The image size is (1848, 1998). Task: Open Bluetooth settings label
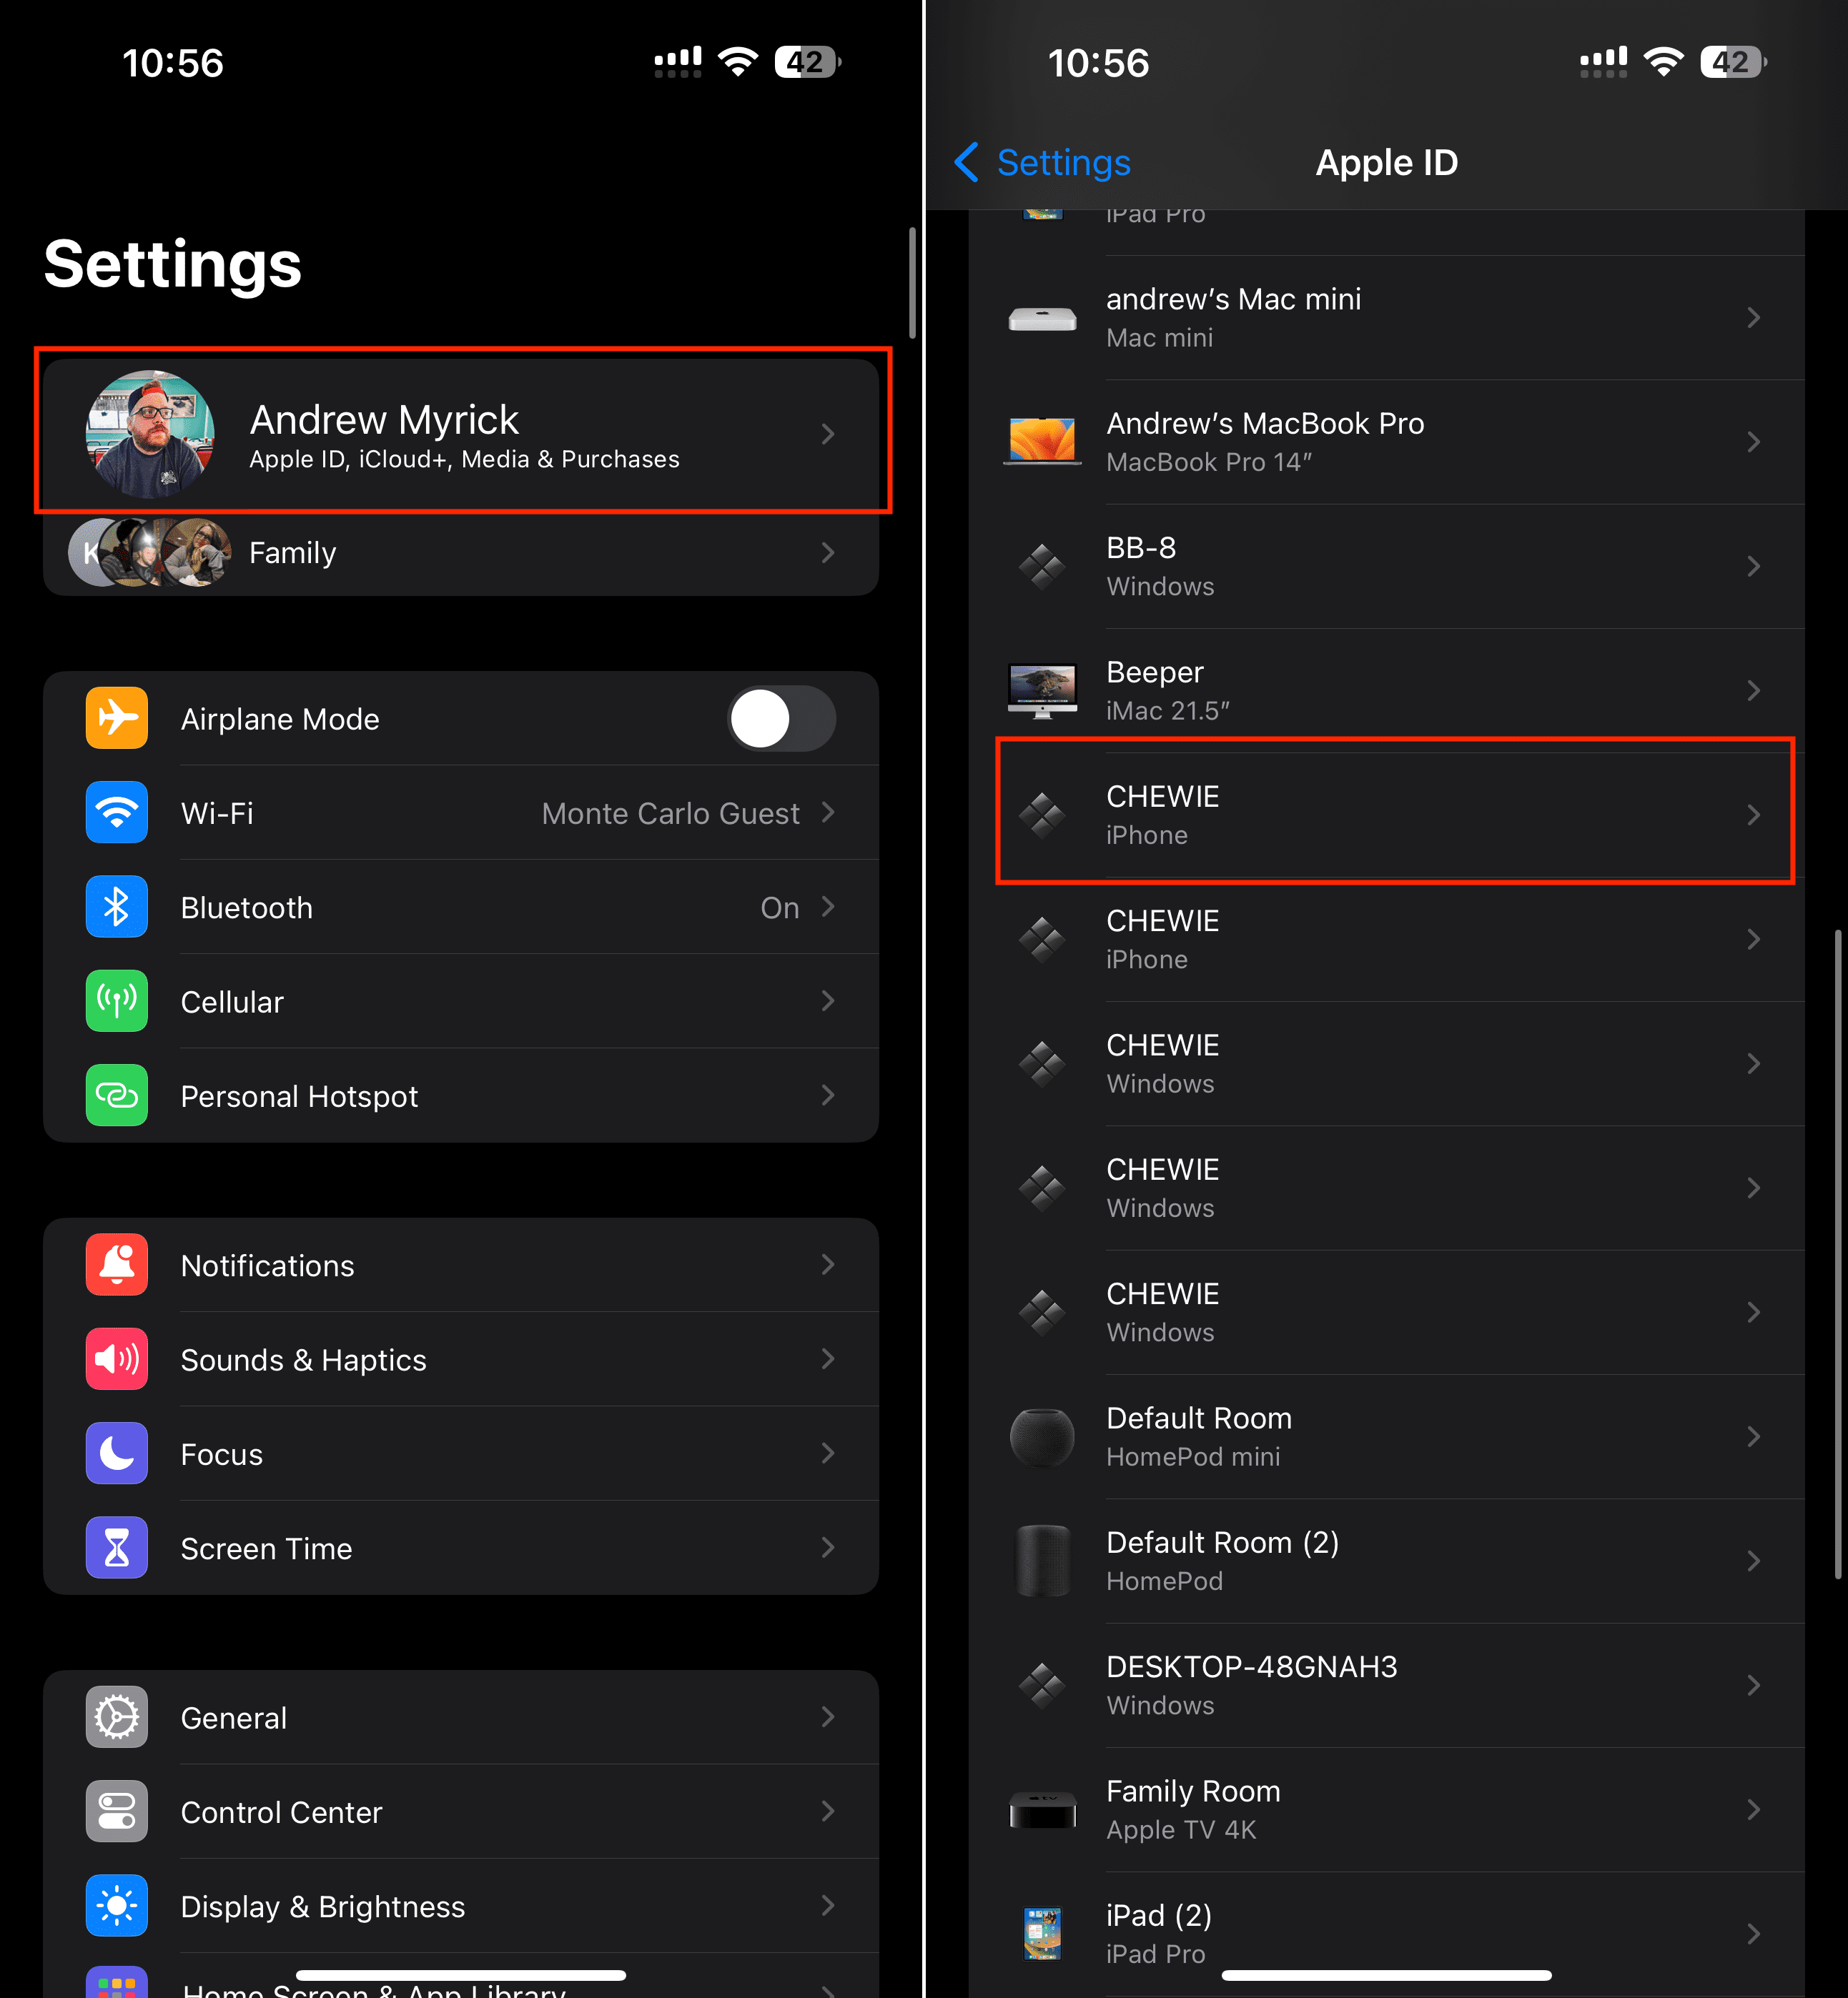point(247,908)
